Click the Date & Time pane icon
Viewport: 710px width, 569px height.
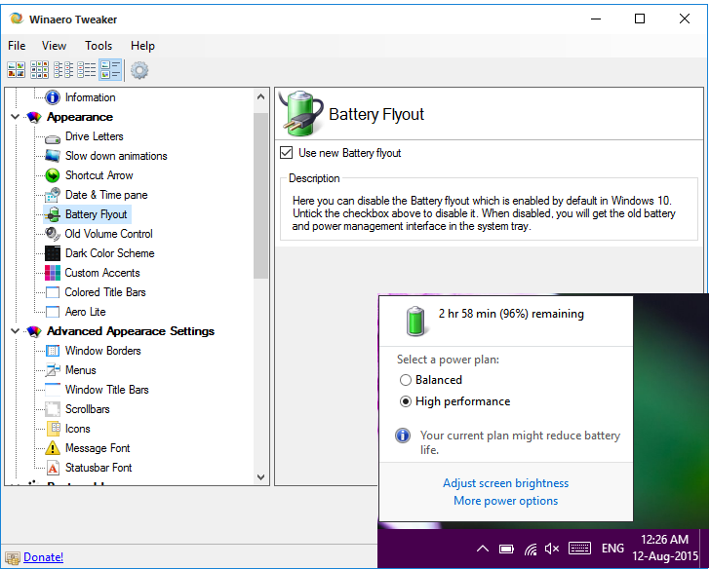pos(53,195)
